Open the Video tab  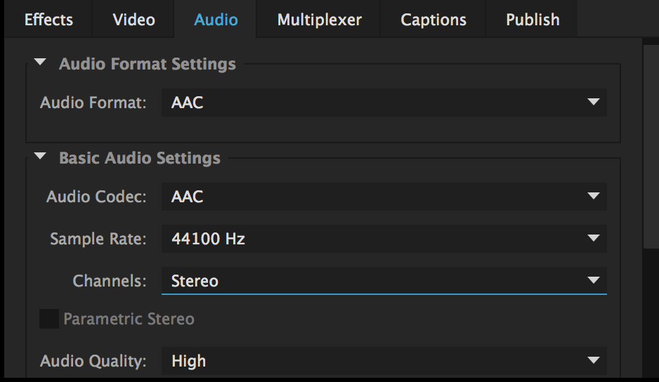133,20
